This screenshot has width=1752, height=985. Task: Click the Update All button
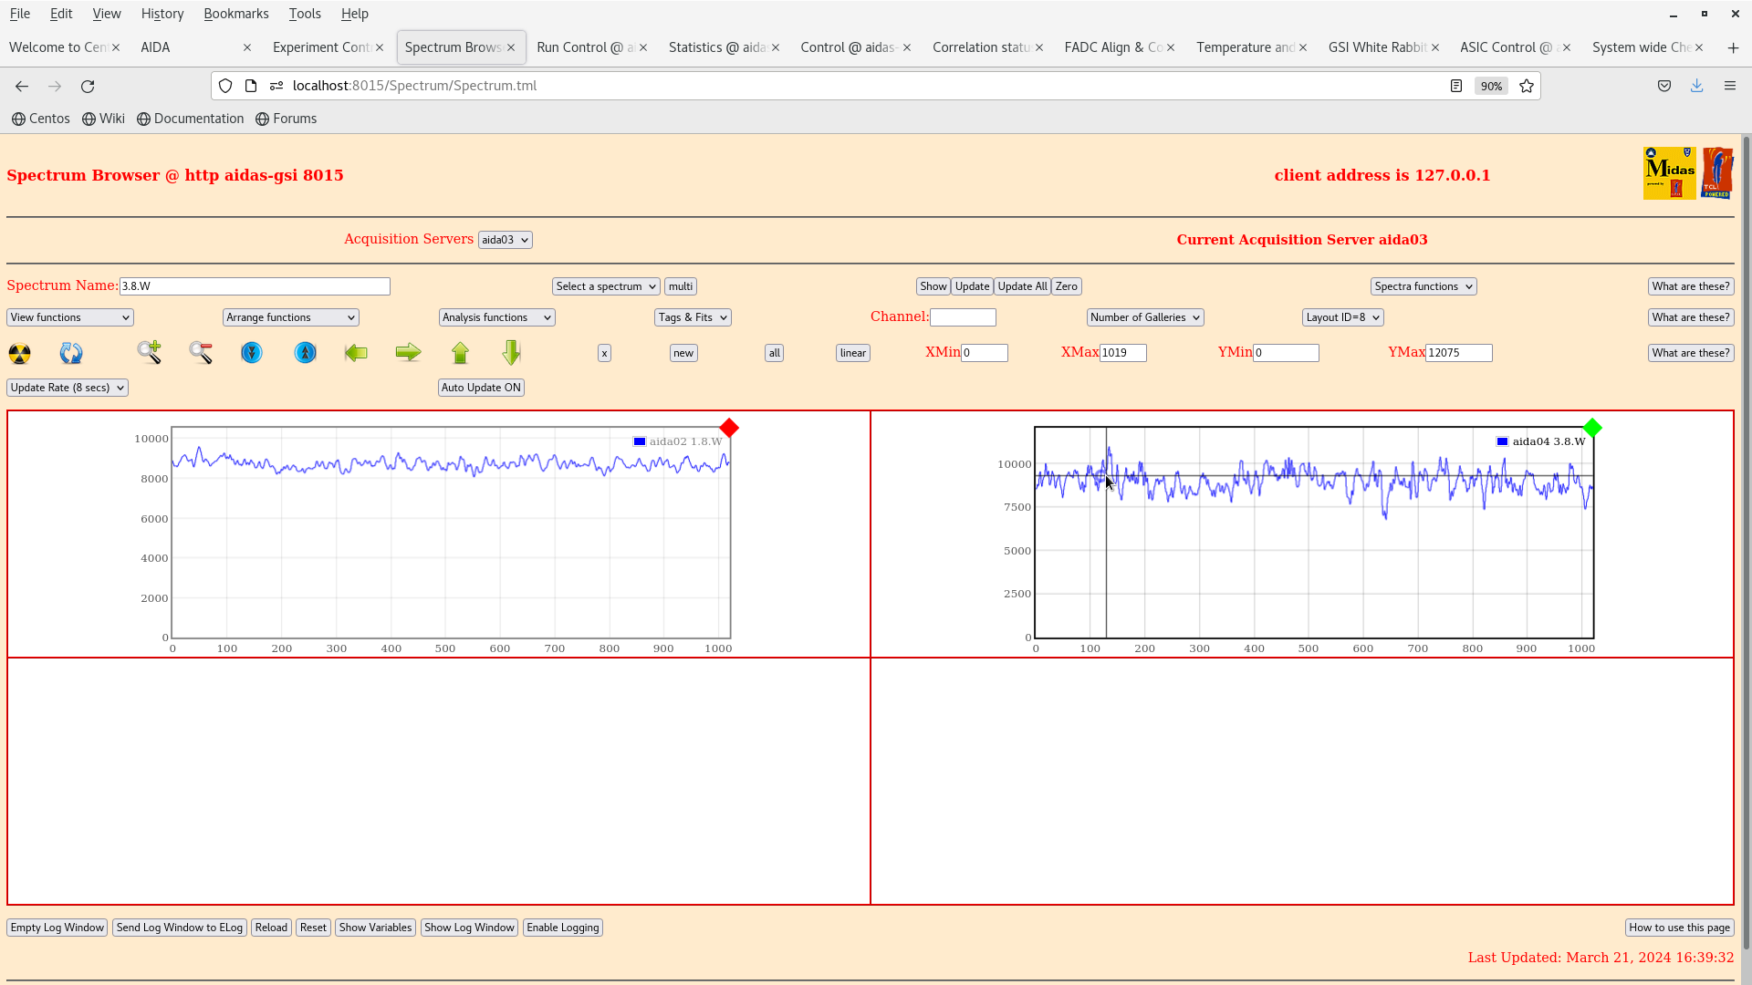click(x=1022, y=286)
